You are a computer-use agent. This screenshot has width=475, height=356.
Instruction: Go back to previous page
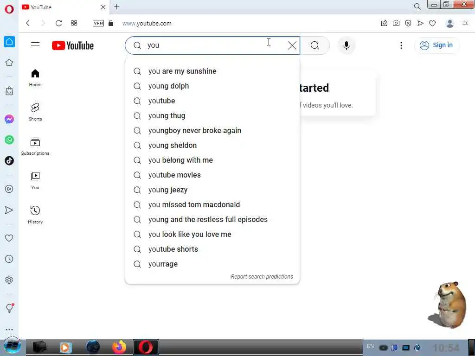click(28, 23)
